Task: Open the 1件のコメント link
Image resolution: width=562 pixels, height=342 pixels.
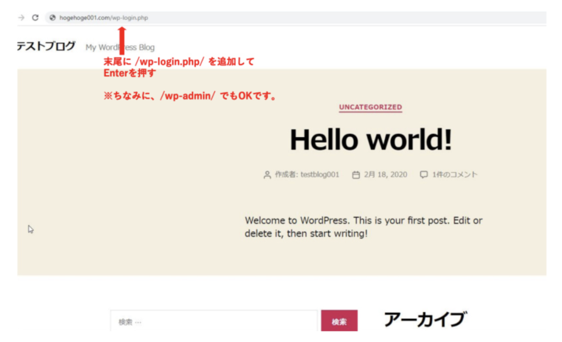Action: click(455, 175)
